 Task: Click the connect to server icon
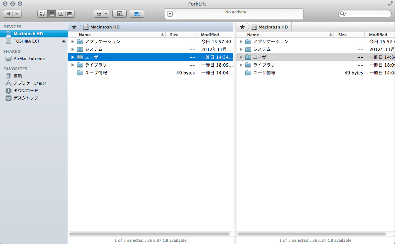(x=119, y=14)
